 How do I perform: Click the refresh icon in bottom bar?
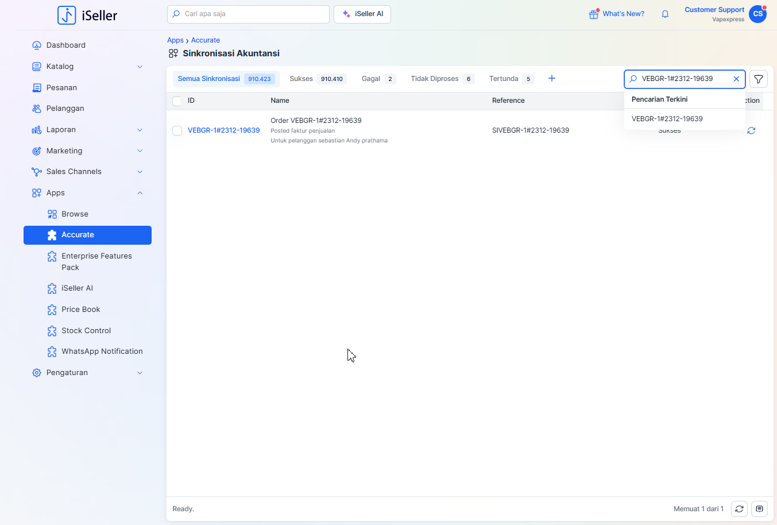[x=739, y=509]
